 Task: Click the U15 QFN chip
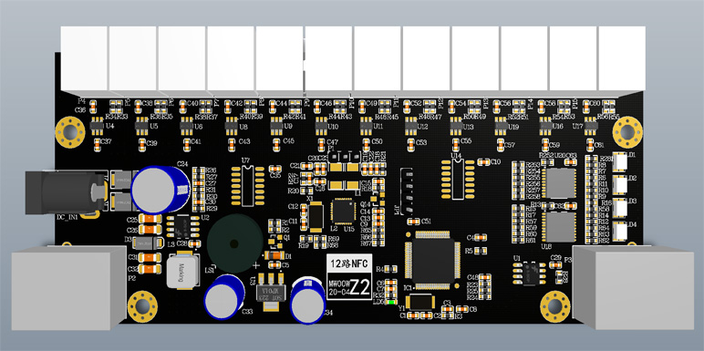coord(344,211)
